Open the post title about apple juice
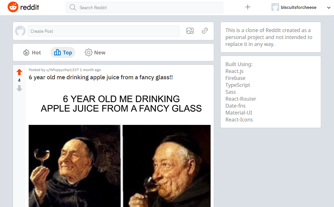 click(101, 77)
